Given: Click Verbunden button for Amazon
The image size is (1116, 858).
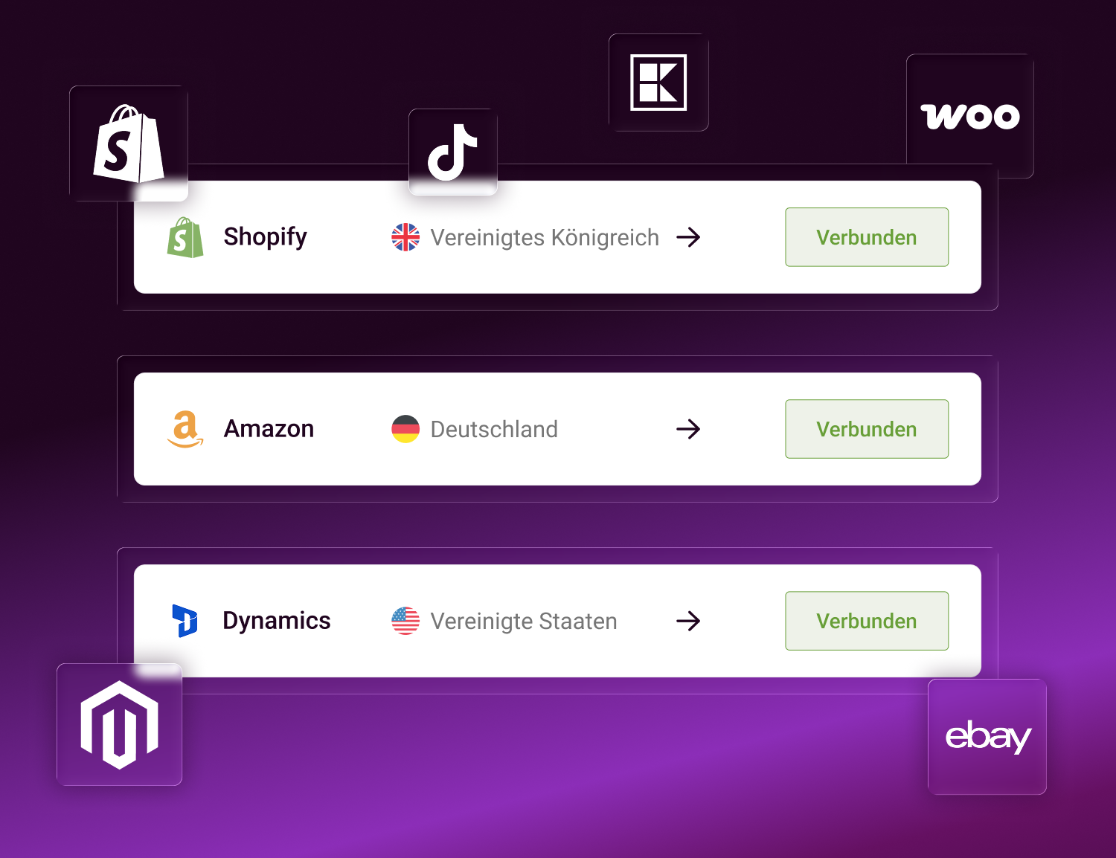Looking at the screenshot, I should [x=867, y=429].
